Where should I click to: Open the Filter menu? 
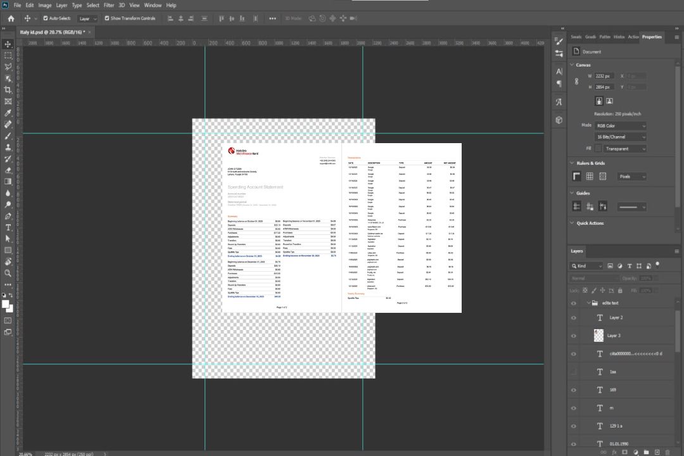tap(109, 5)
